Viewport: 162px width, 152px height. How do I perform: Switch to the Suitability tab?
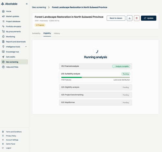tap(36, 33)
